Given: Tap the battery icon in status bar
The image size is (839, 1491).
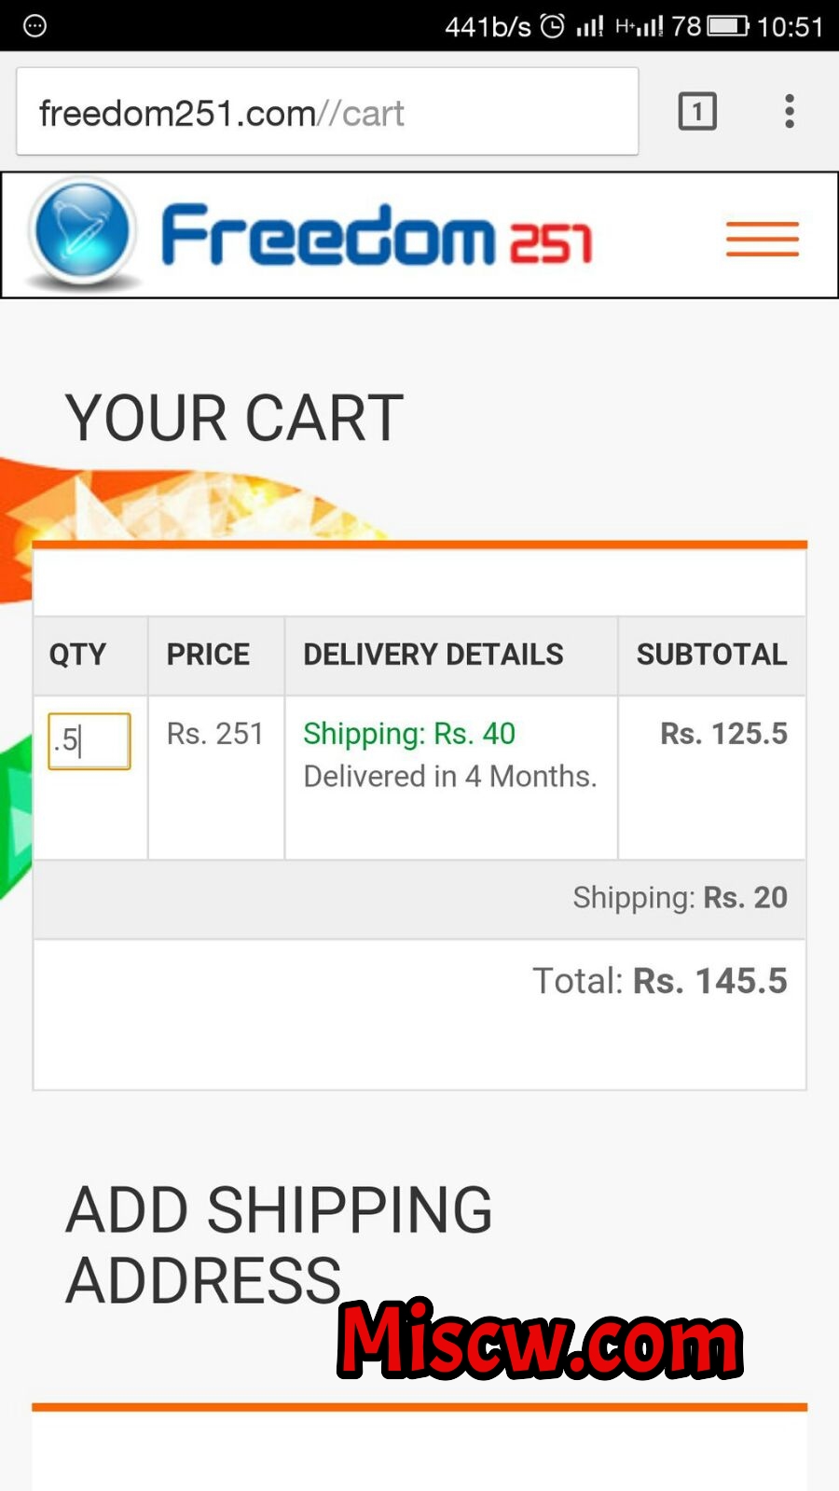Looking at the screenshot, I should 728,26.
